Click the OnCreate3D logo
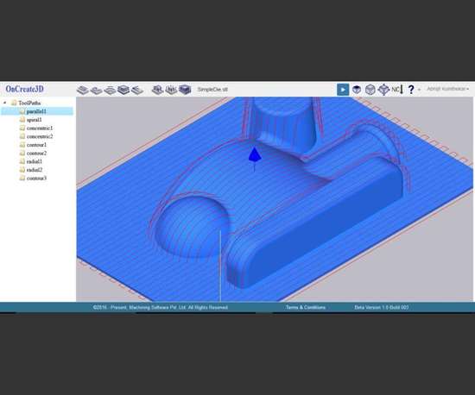This screenshot has height=395, width=475. (x=24, y=89)
